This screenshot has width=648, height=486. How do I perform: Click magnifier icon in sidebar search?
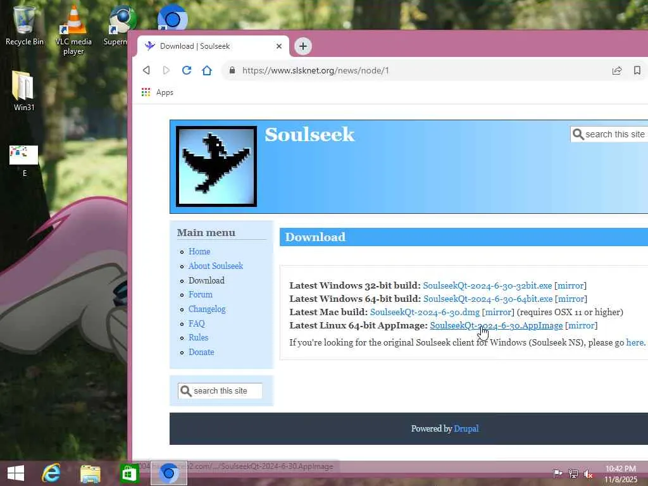coord(186,391)
